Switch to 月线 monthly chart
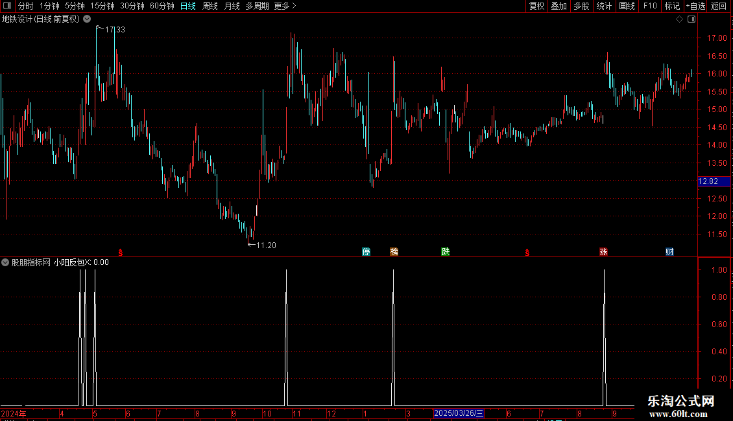 tap(232, 6)
